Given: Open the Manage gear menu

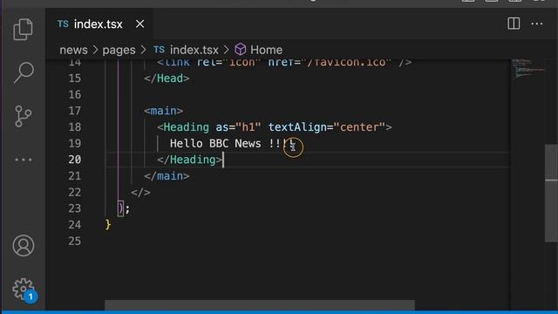Looking at the screenshot, I should click(x=24, y=290).
